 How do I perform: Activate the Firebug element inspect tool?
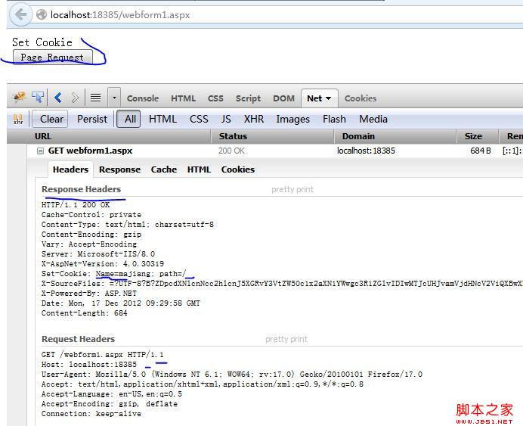(x=38, y=98)
